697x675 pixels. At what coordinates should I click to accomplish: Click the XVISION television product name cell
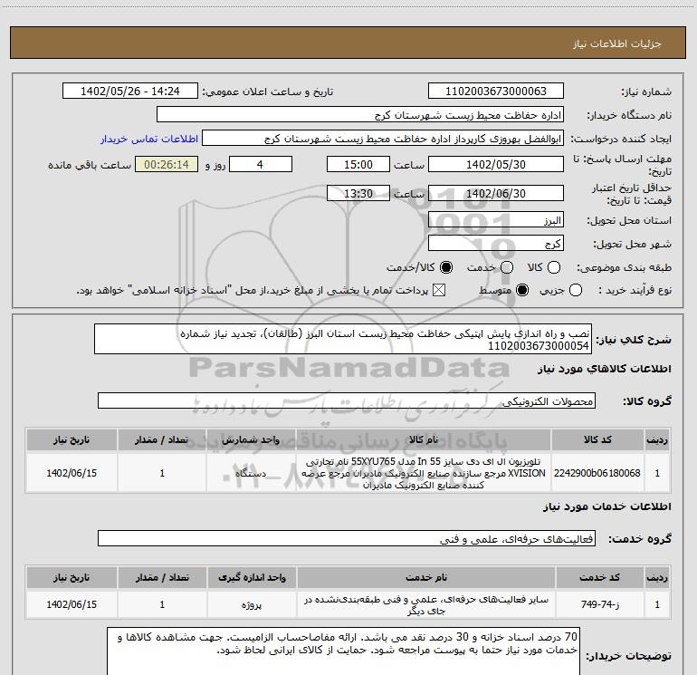[424, 473]
